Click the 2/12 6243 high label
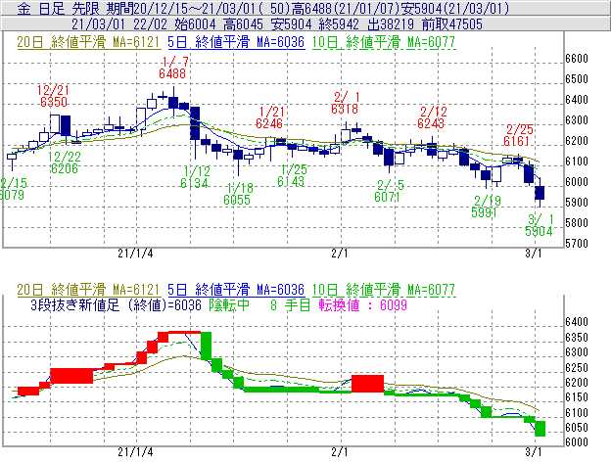611x463 pixels. 432,117
